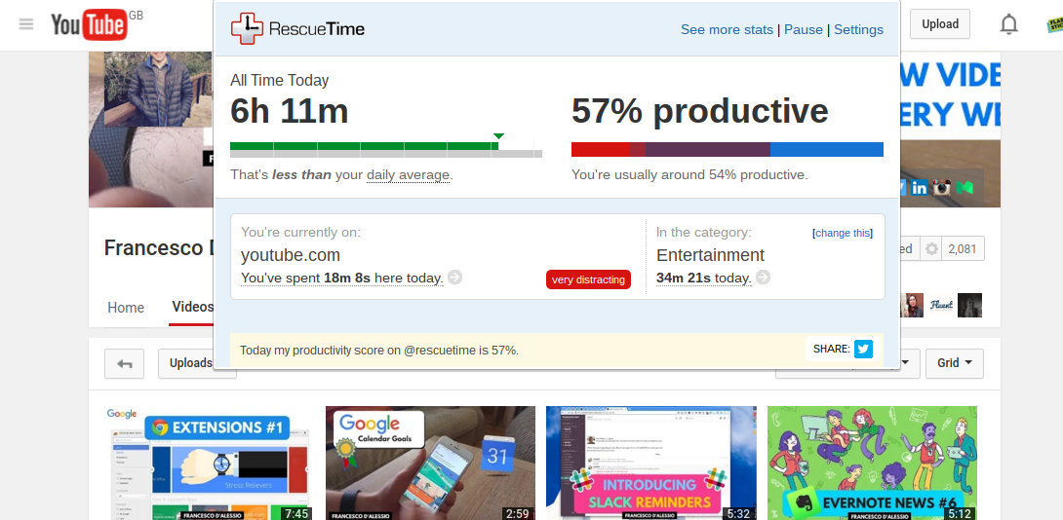Click blue segment of productivity bar
The height and width of the screenshot is (520, 1063).
826,149
